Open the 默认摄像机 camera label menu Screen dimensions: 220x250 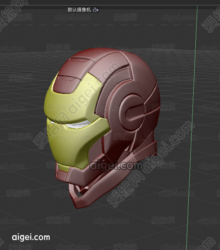(x=79, y=10)
